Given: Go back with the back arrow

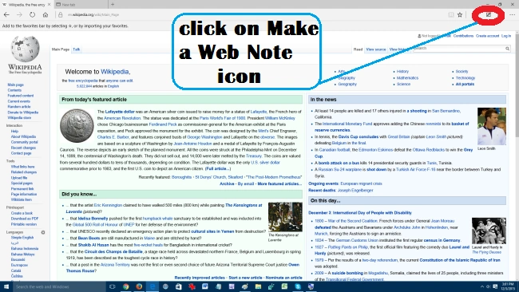Looking at the screenshot, I should [x=6, y=14].
